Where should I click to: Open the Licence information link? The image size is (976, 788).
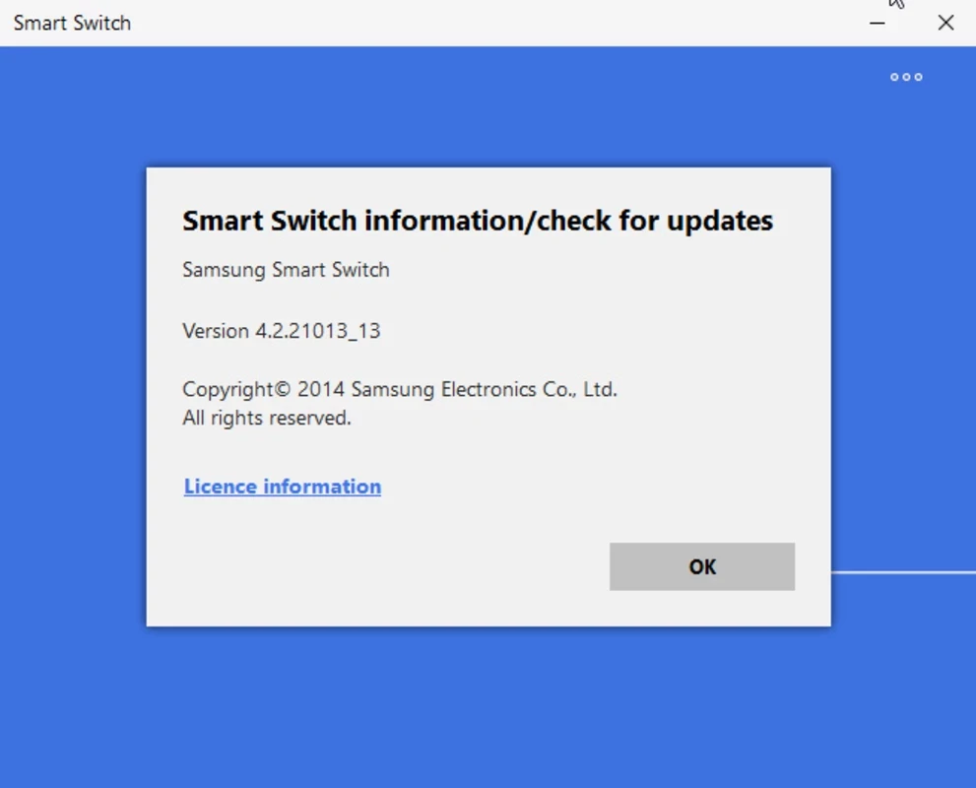coord(283,487)
